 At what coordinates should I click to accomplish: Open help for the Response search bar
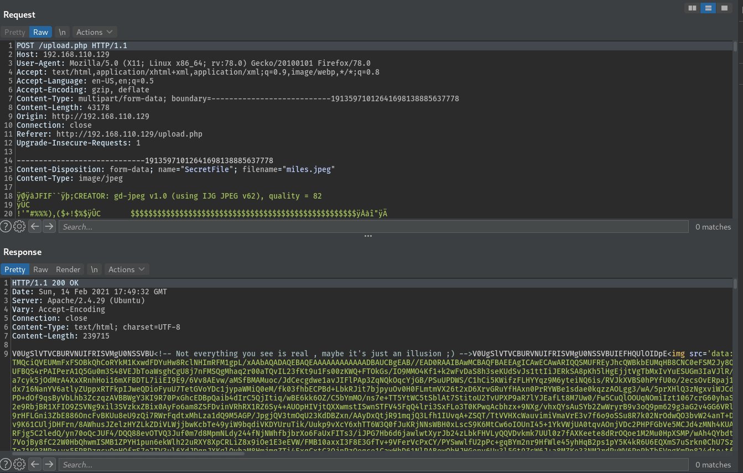(x=6, y=464)
